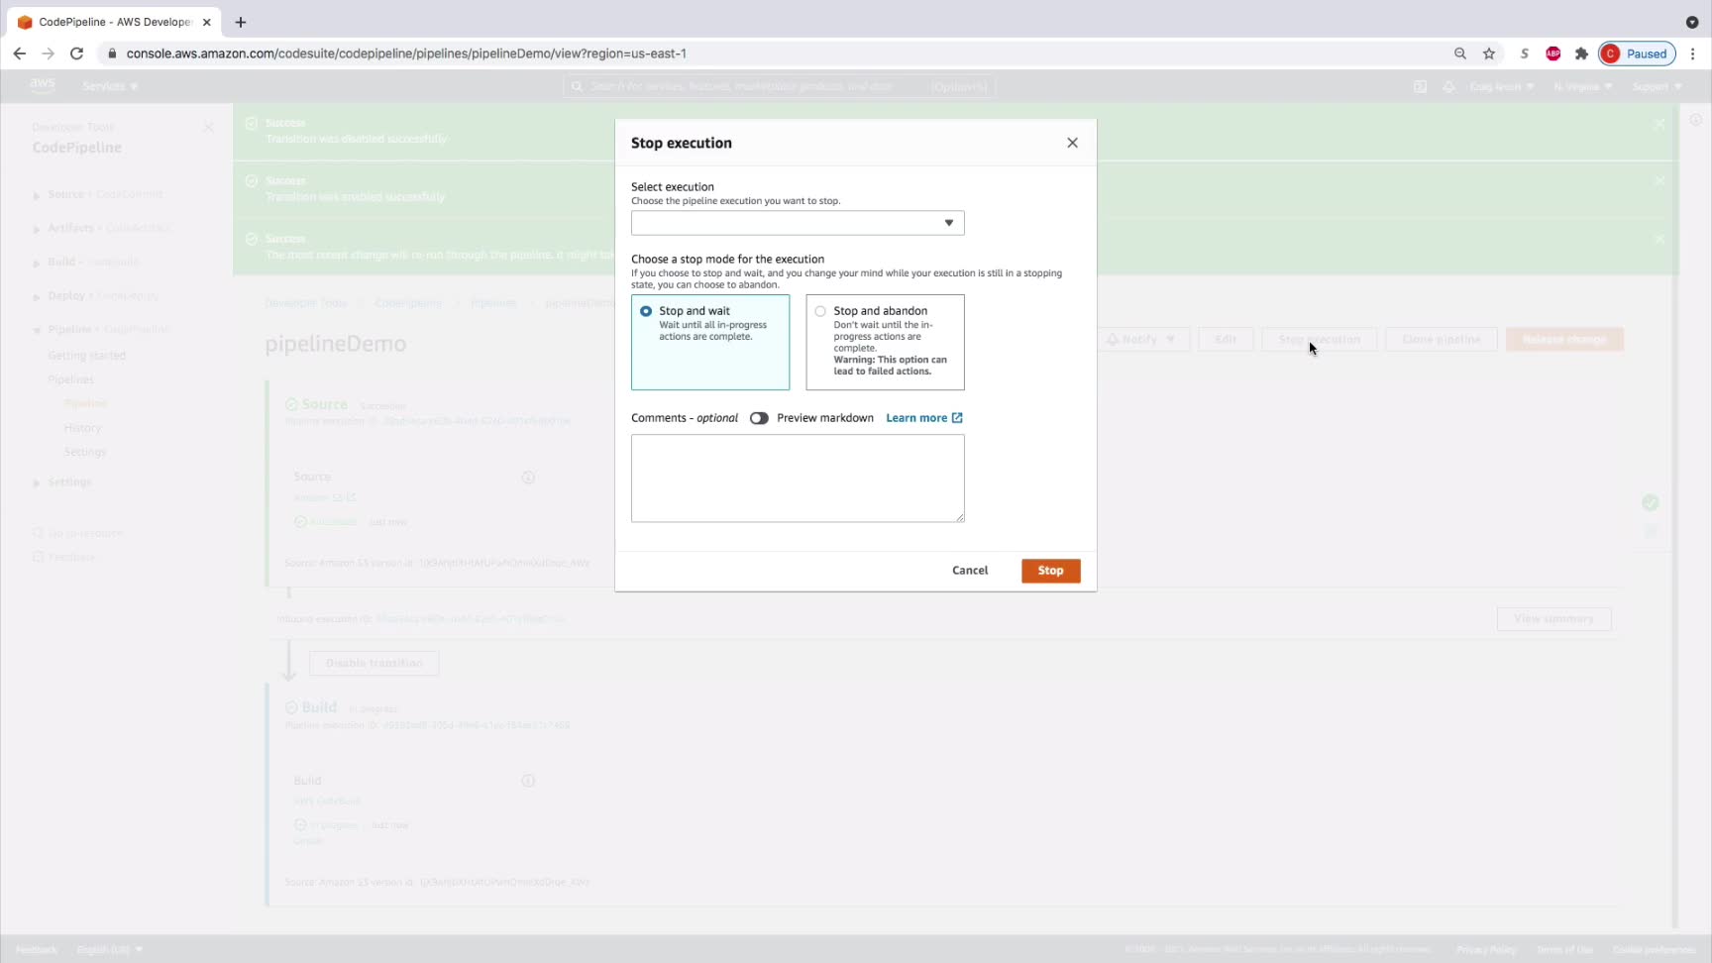Focus the AWS console search box
The width and height of the screenshot is (1712, 963).
[x=779, y=86]
